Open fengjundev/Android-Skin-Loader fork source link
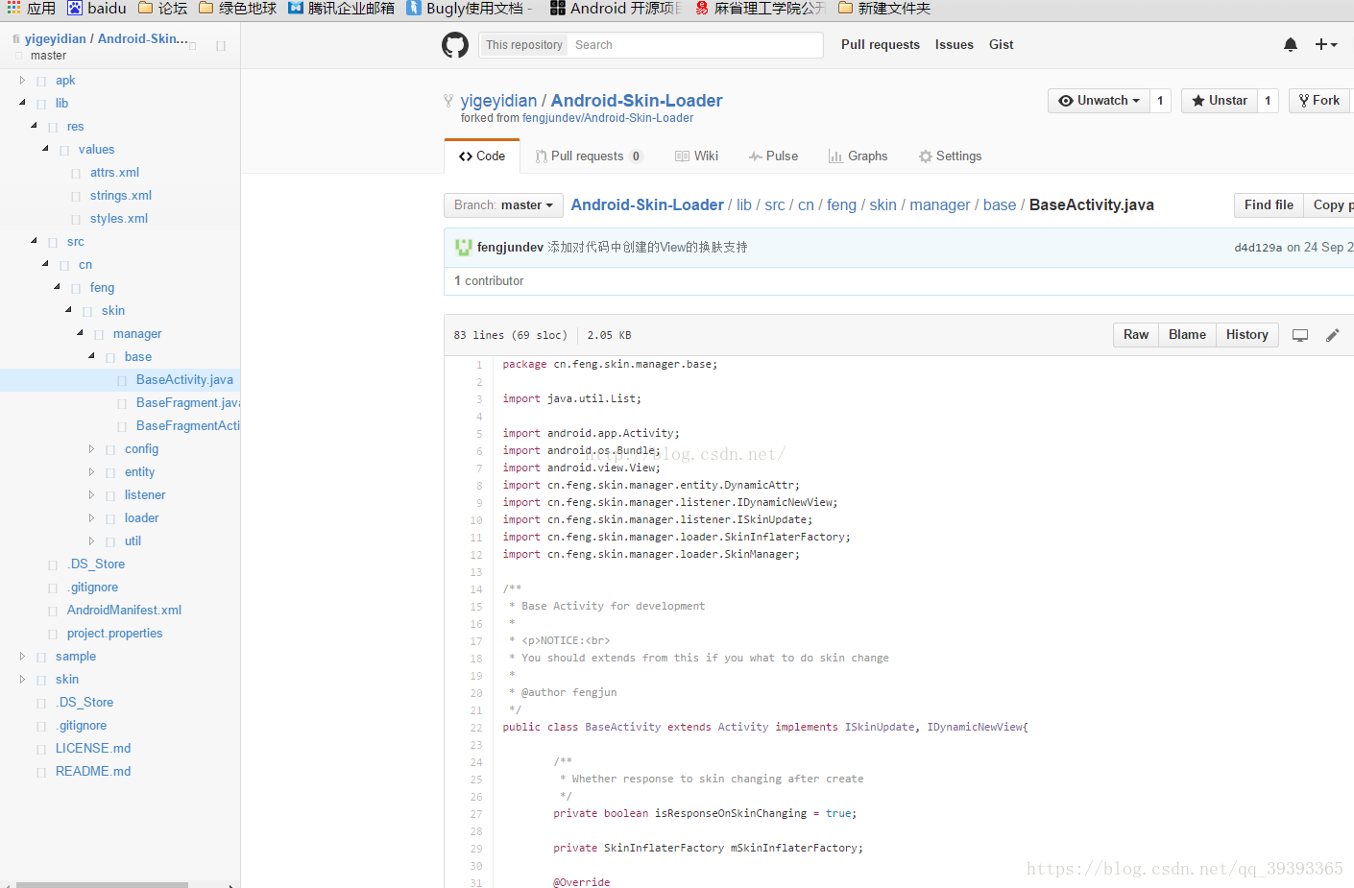 (x=608, y=119)
